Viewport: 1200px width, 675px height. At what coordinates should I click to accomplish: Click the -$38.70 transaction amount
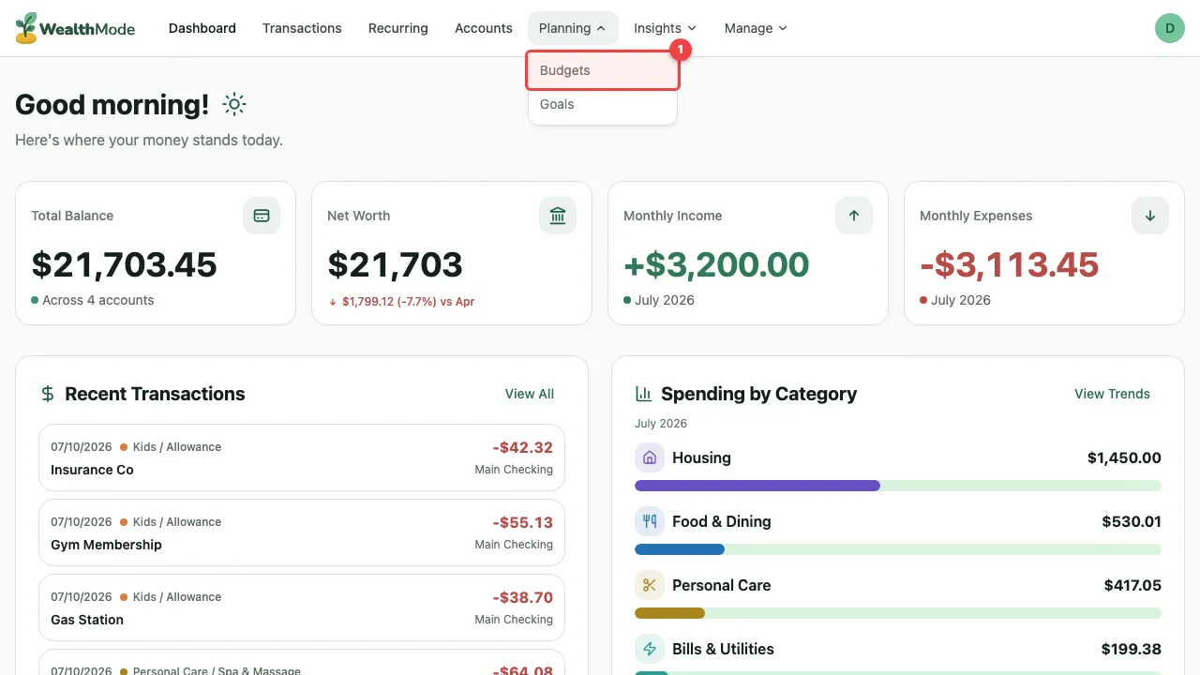[x=522, y=597]
